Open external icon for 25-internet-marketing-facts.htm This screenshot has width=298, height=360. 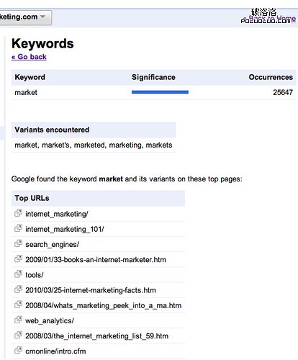click(x=18, y=289)
